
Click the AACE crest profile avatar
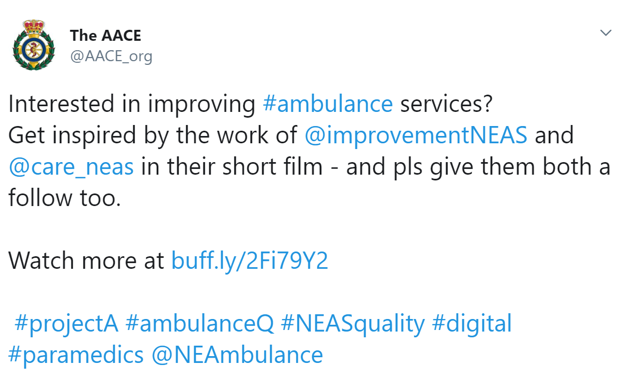pos(32,44)
